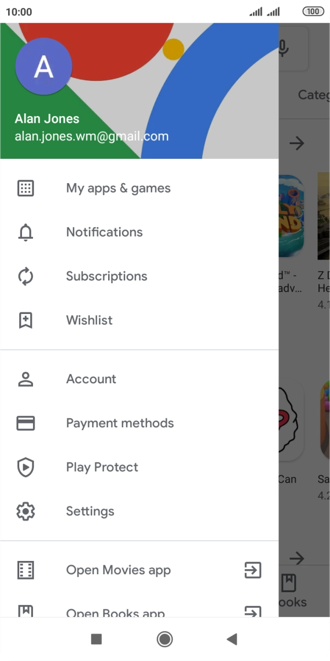Viewport: 330px width, 661px height.
Task: Open the Notifications menu item
Action: pyautogui.click(x=104, y=232)
